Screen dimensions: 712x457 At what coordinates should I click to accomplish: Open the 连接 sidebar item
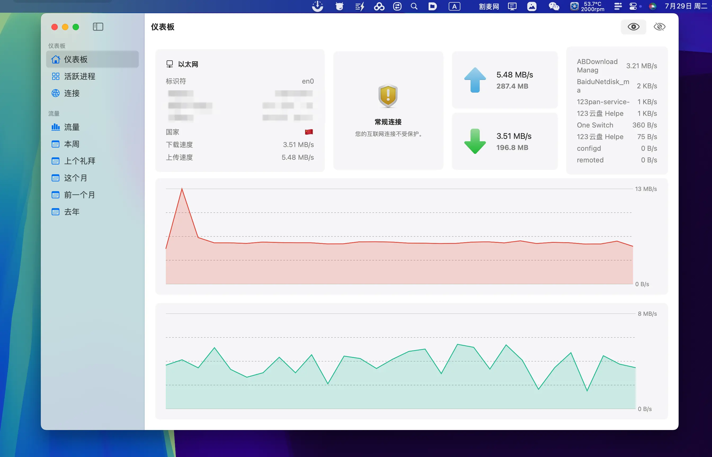tap(72, 93)
